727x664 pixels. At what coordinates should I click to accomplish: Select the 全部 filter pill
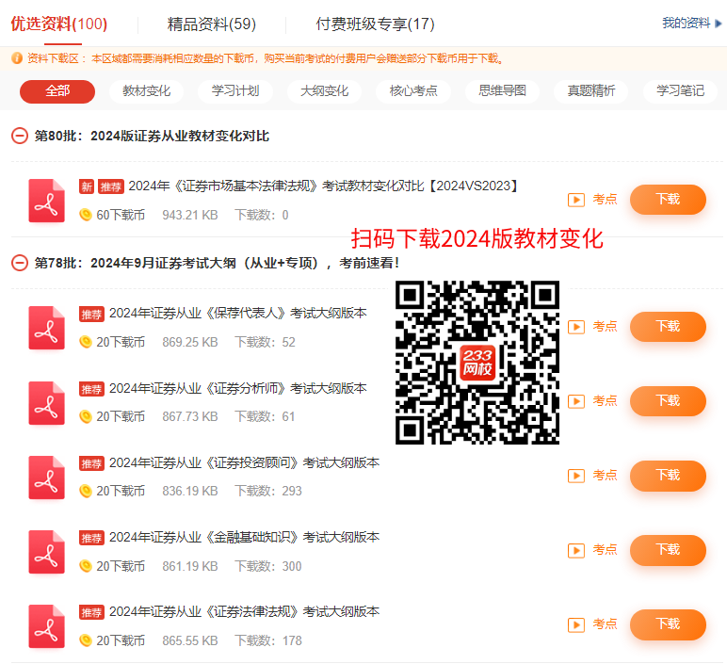click(x=57, y=91)
